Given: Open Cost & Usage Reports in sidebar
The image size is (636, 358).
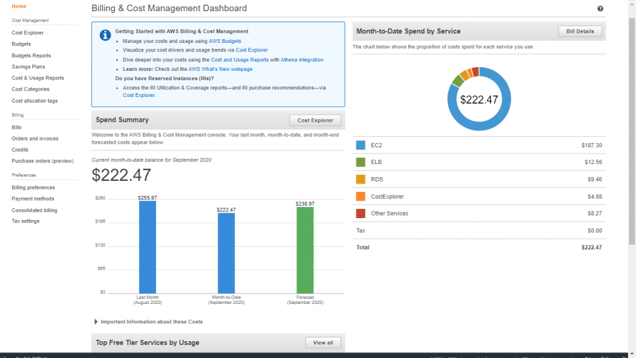Looking at the screenshot, I should tap(38, 78).
